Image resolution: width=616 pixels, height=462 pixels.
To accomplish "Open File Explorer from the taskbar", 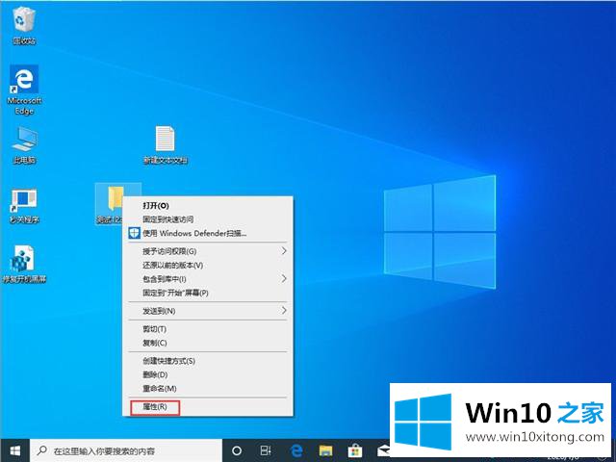I will pyautogui.click(x=325, y=450).
